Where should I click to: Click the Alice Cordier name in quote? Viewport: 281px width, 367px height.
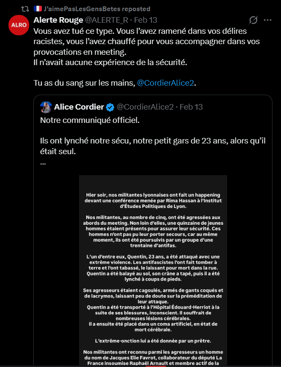pos(79,107)
